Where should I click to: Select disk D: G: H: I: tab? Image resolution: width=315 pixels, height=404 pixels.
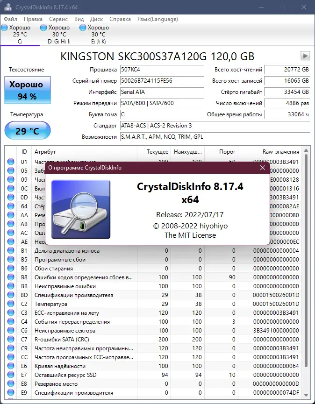[x=59, y=34]
